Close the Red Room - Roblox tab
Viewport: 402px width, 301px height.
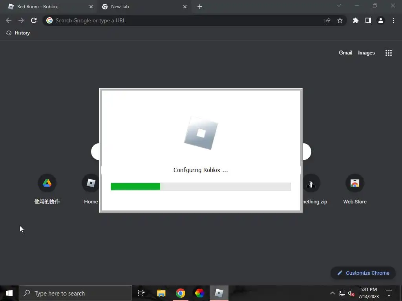pyautogui.click(x=91, y=7)
